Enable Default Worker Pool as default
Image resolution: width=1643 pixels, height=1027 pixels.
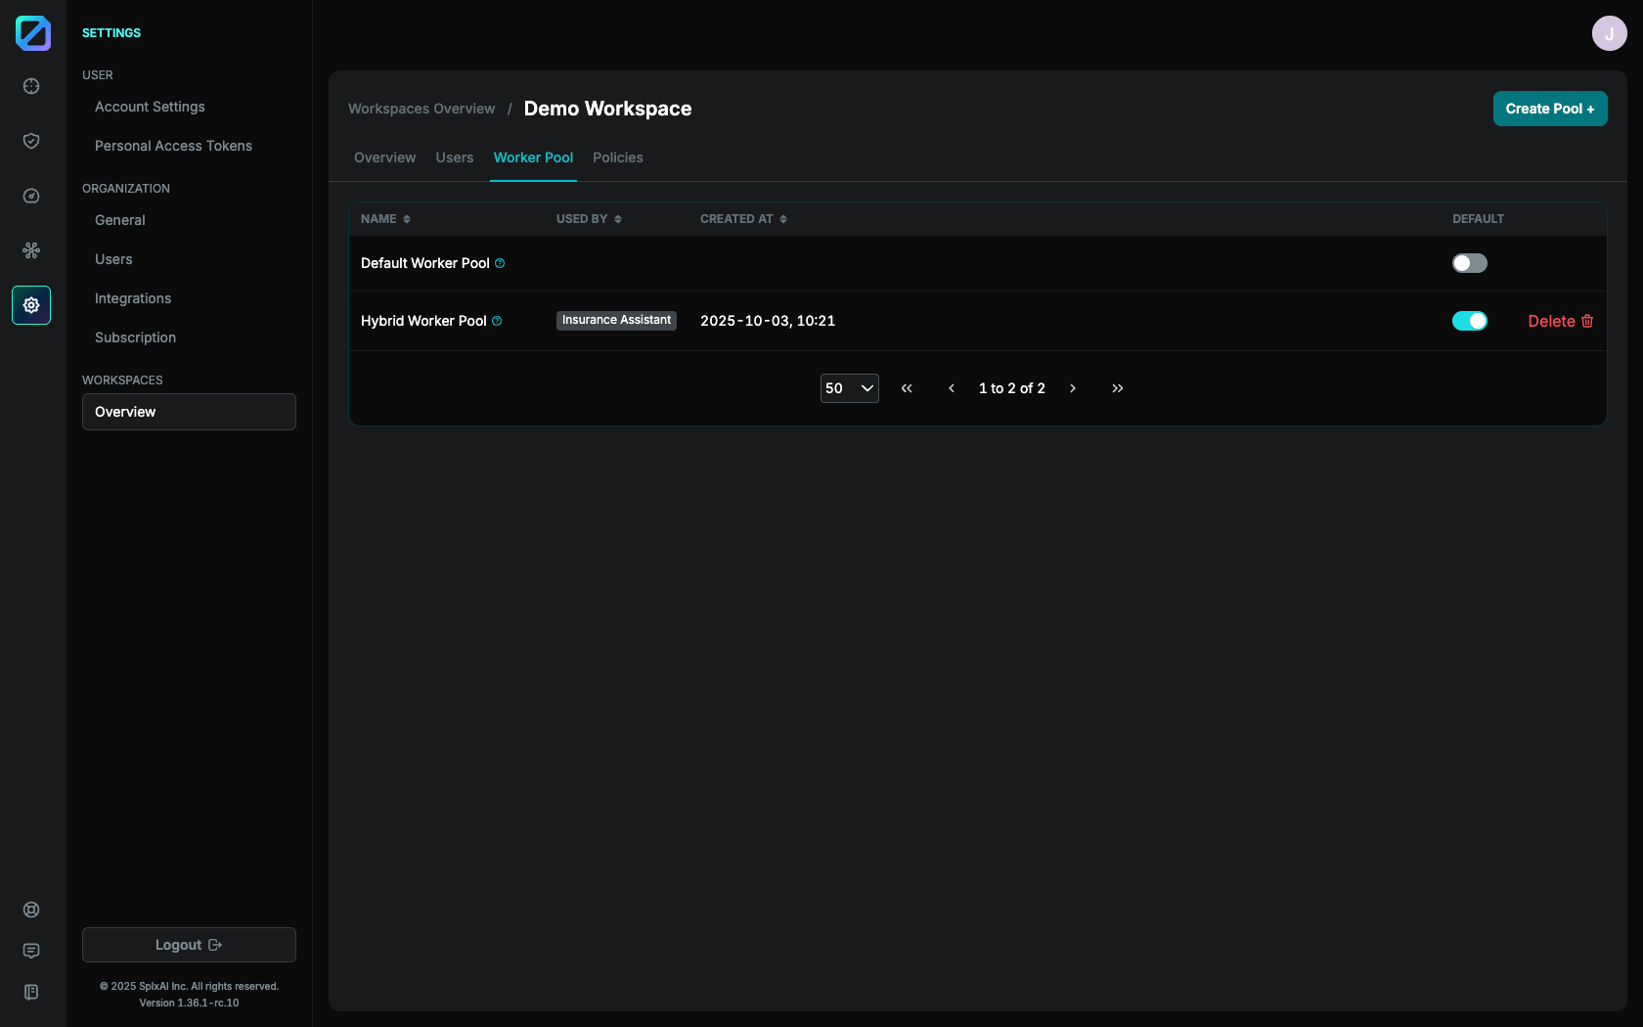click(x=1469, y=263)
